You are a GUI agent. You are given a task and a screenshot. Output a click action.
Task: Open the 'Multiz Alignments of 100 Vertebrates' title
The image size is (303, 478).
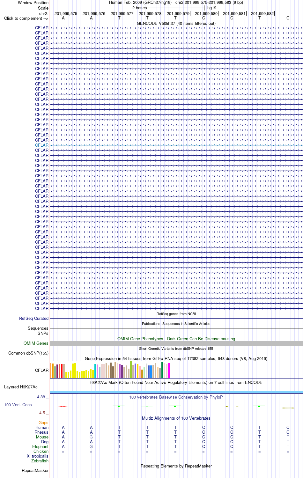176,418
